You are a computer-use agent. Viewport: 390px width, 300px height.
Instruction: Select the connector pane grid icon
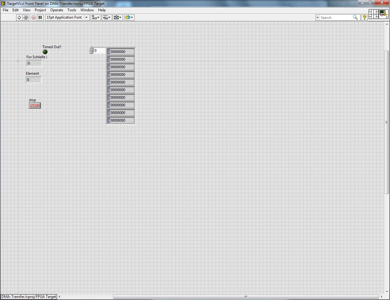373,14
